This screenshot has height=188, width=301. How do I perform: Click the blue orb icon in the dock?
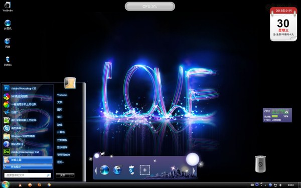105,170
